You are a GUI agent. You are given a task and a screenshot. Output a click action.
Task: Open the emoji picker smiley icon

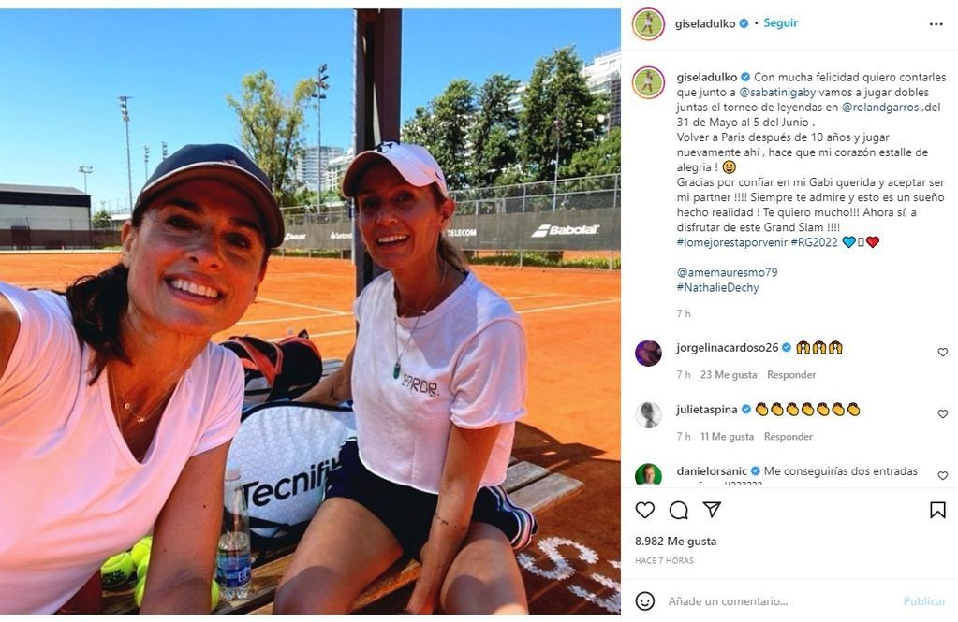tap(644, 600)
